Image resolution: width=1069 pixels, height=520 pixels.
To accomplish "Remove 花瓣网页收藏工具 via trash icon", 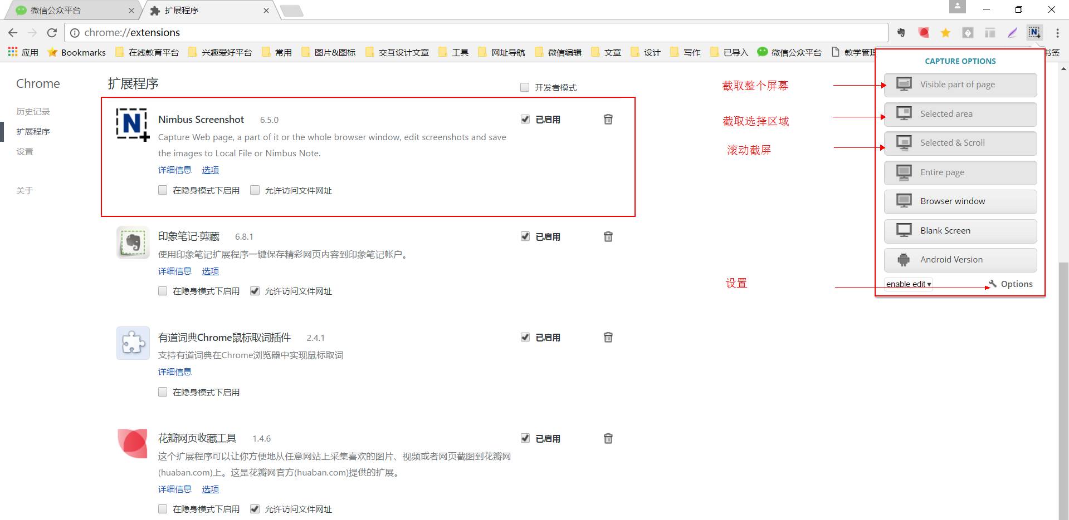I will [608, 438].
